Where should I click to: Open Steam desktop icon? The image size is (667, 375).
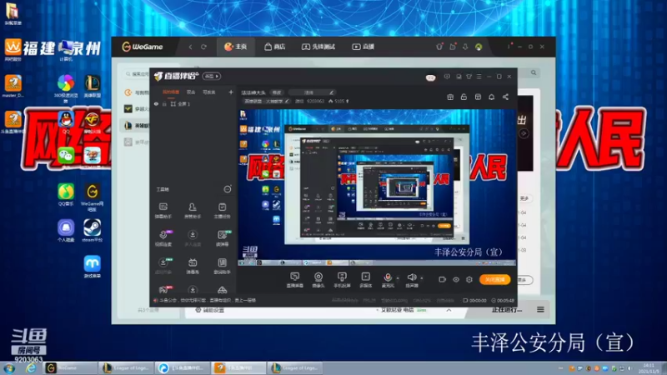click(x=92, y=231)
